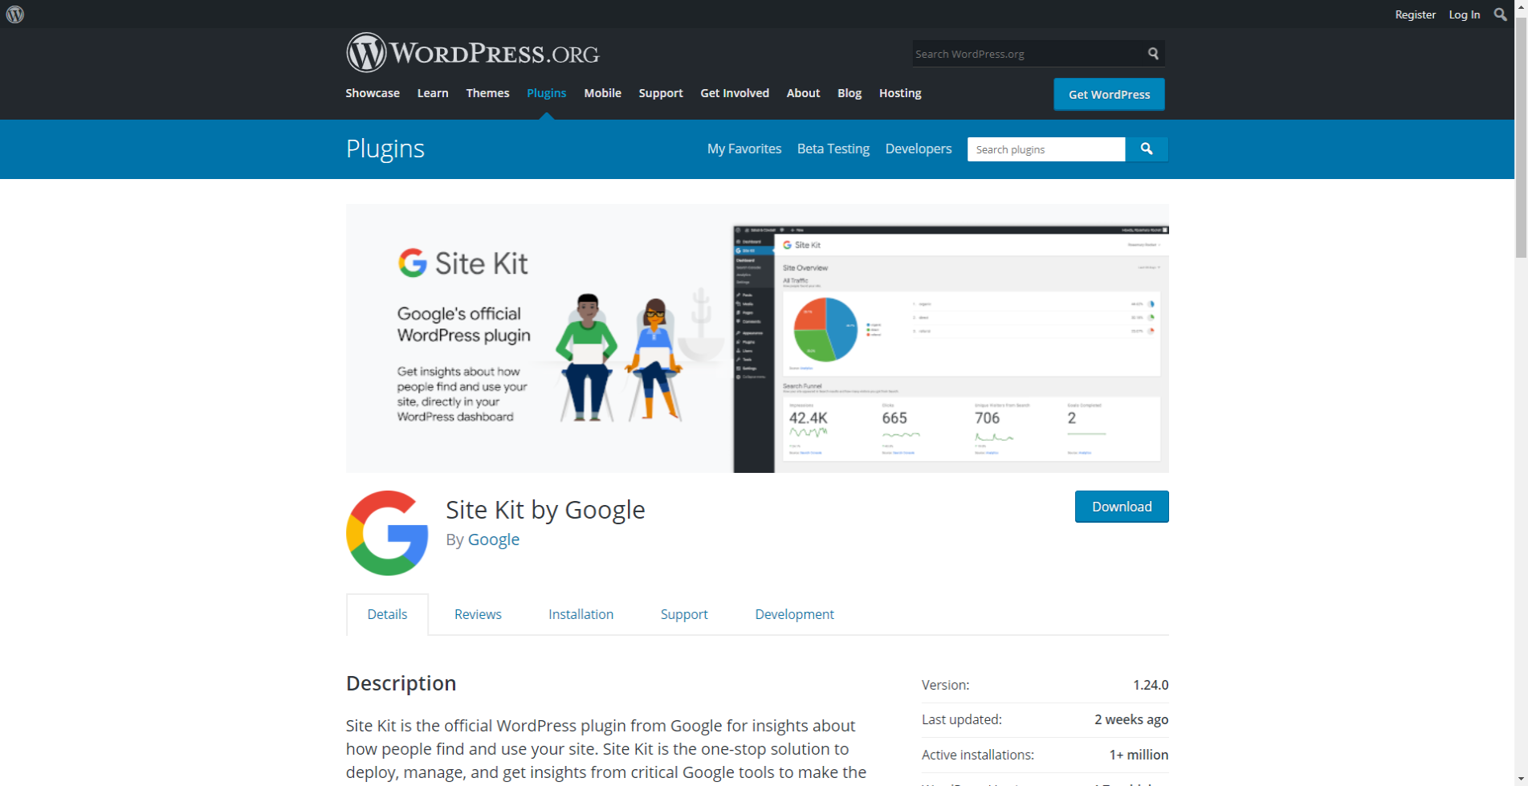
Task: Open the Showcase menu item
Action: pyautogui.click(x=373, y=93)
